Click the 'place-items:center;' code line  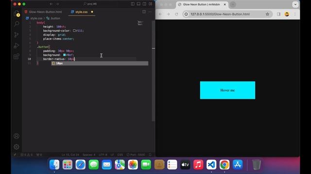[x=58, y=39]
